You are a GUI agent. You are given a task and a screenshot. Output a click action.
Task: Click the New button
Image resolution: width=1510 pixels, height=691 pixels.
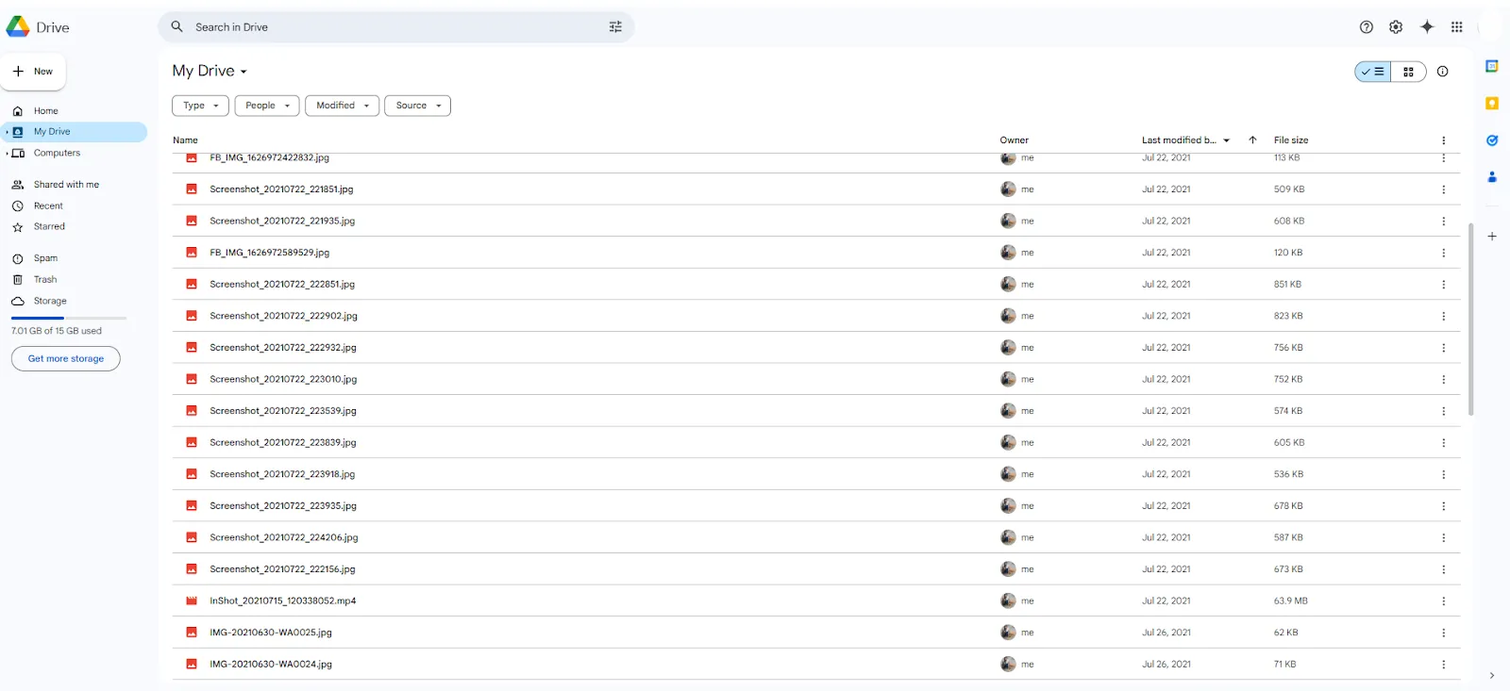34,72
